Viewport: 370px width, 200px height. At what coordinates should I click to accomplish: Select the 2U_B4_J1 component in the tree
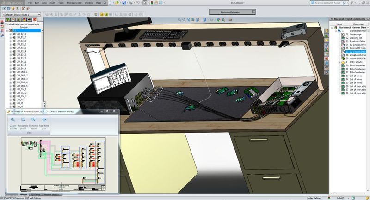click(21, 62)
